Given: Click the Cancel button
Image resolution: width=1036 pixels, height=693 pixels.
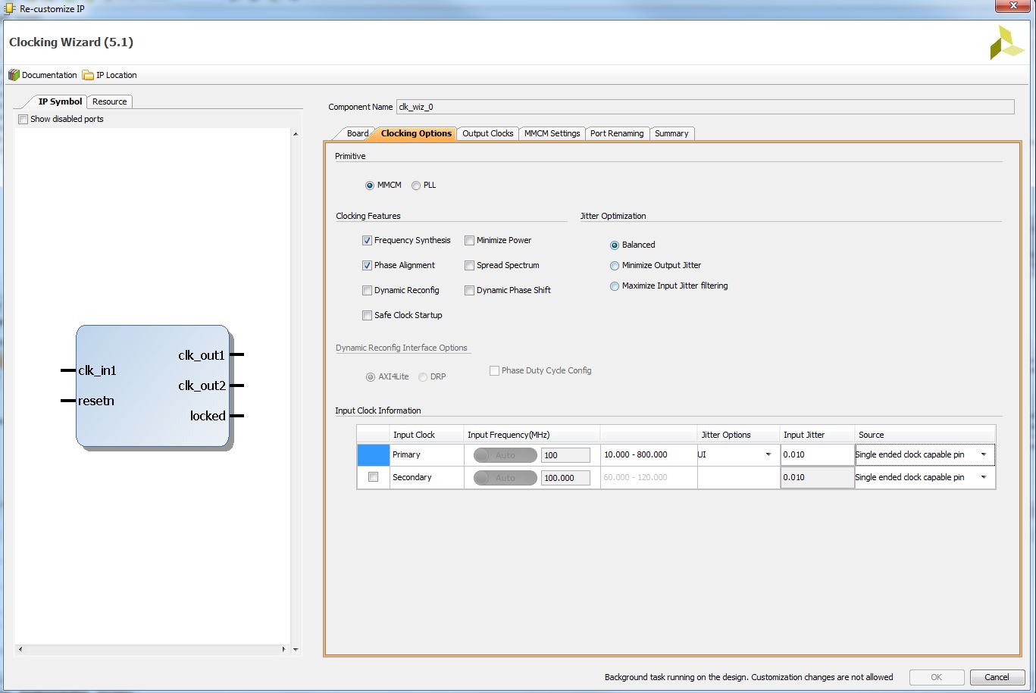Looking at the screenshot, I should [997, 677].
